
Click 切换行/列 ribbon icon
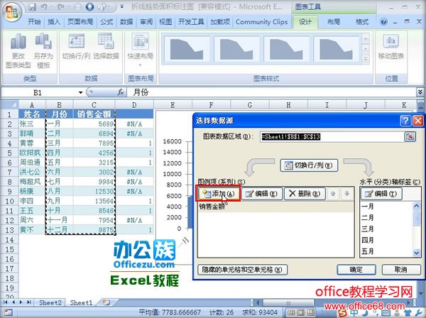click(76, 46)
